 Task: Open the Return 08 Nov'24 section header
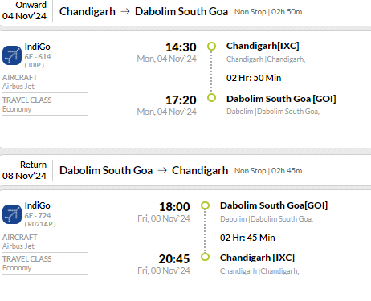[x=24, y=170]
